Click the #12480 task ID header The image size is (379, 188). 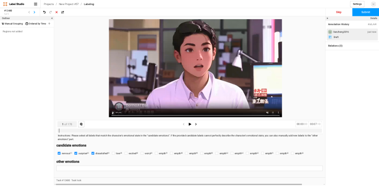click(x=8, y=10)
